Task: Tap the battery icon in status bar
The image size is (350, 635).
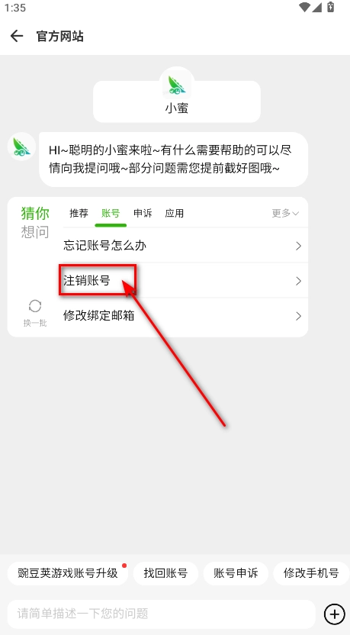Action: coord(331,7)
